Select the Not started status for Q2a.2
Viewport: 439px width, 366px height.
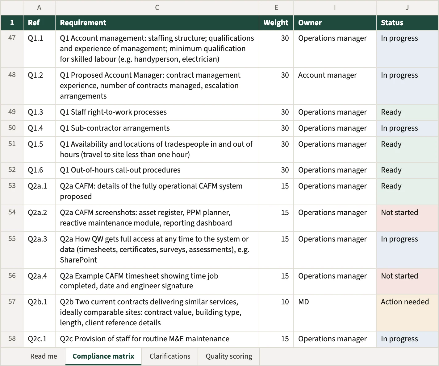point(407,218)
